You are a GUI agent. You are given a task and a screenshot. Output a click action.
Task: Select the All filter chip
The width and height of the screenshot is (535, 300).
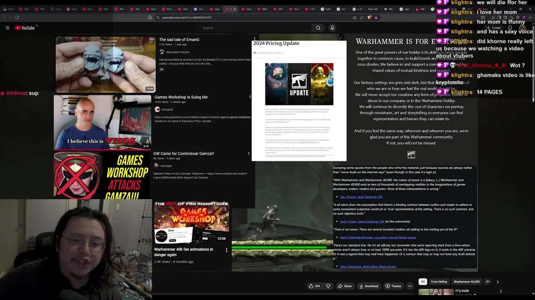click(423, 282)
